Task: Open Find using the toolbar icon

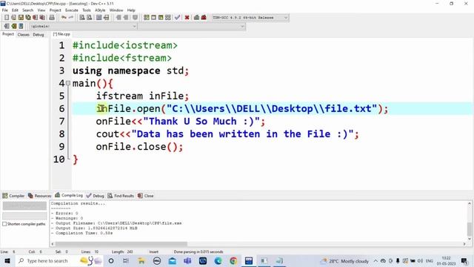Action: coord(82,18)
